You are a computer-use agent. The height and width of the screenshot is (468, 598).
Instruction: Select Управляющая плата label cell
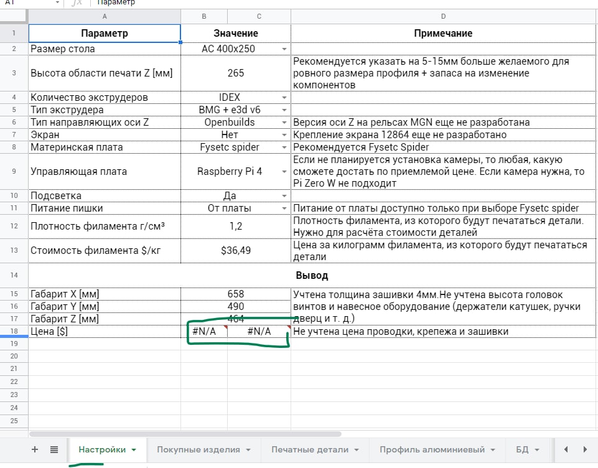pyautogui.click(x=105, y=172)
